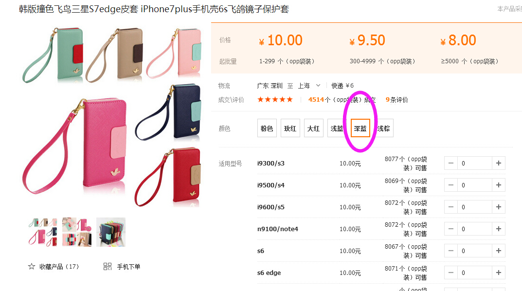Select the highlighted 深蓝 color option
Screen dimensions: 522x291
(360, 128)
